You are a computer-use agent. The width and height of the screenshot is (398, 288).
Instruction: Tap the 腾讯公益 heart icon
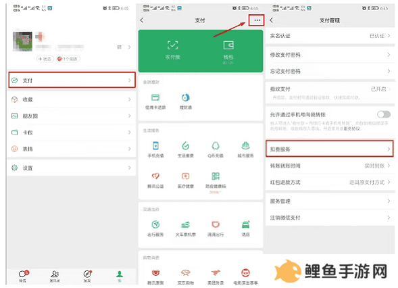click(x=155, y=176)
